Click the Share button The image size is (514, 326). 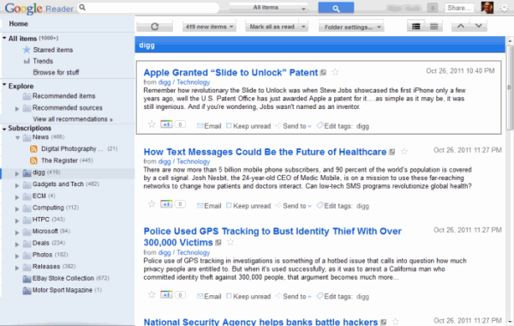459,8
